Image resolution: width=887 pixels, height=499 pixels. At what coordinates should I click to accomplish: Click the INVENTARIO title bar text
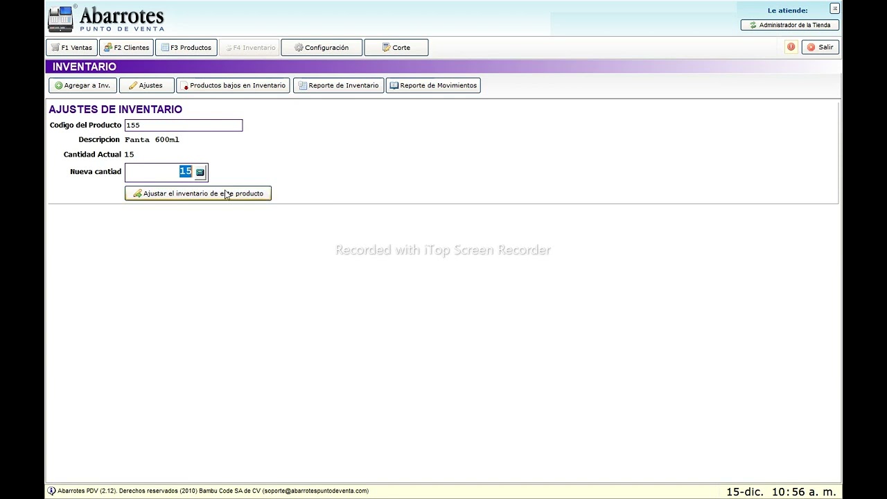tap(84, 67)
